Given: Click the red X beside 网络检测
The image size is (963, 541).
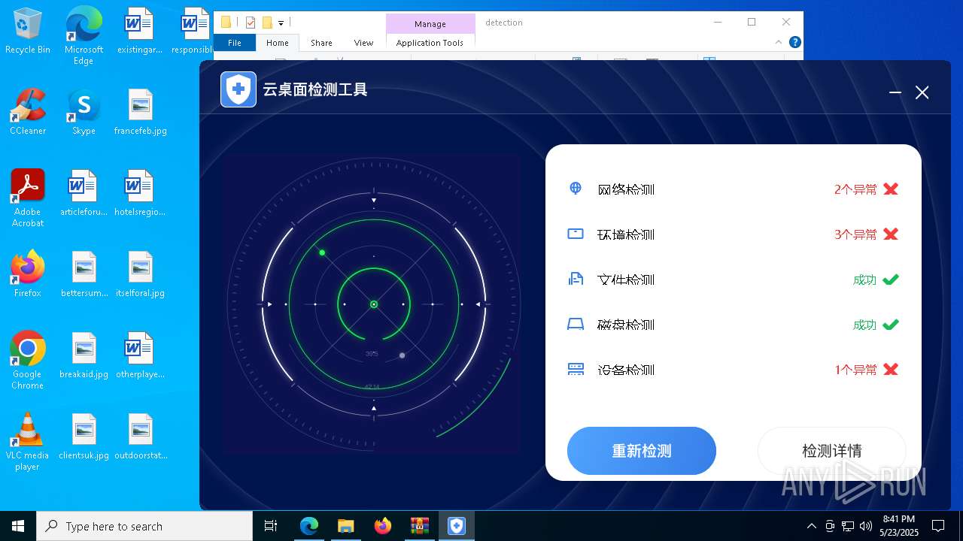Looking at the screenshot, I should click(891, 189).
